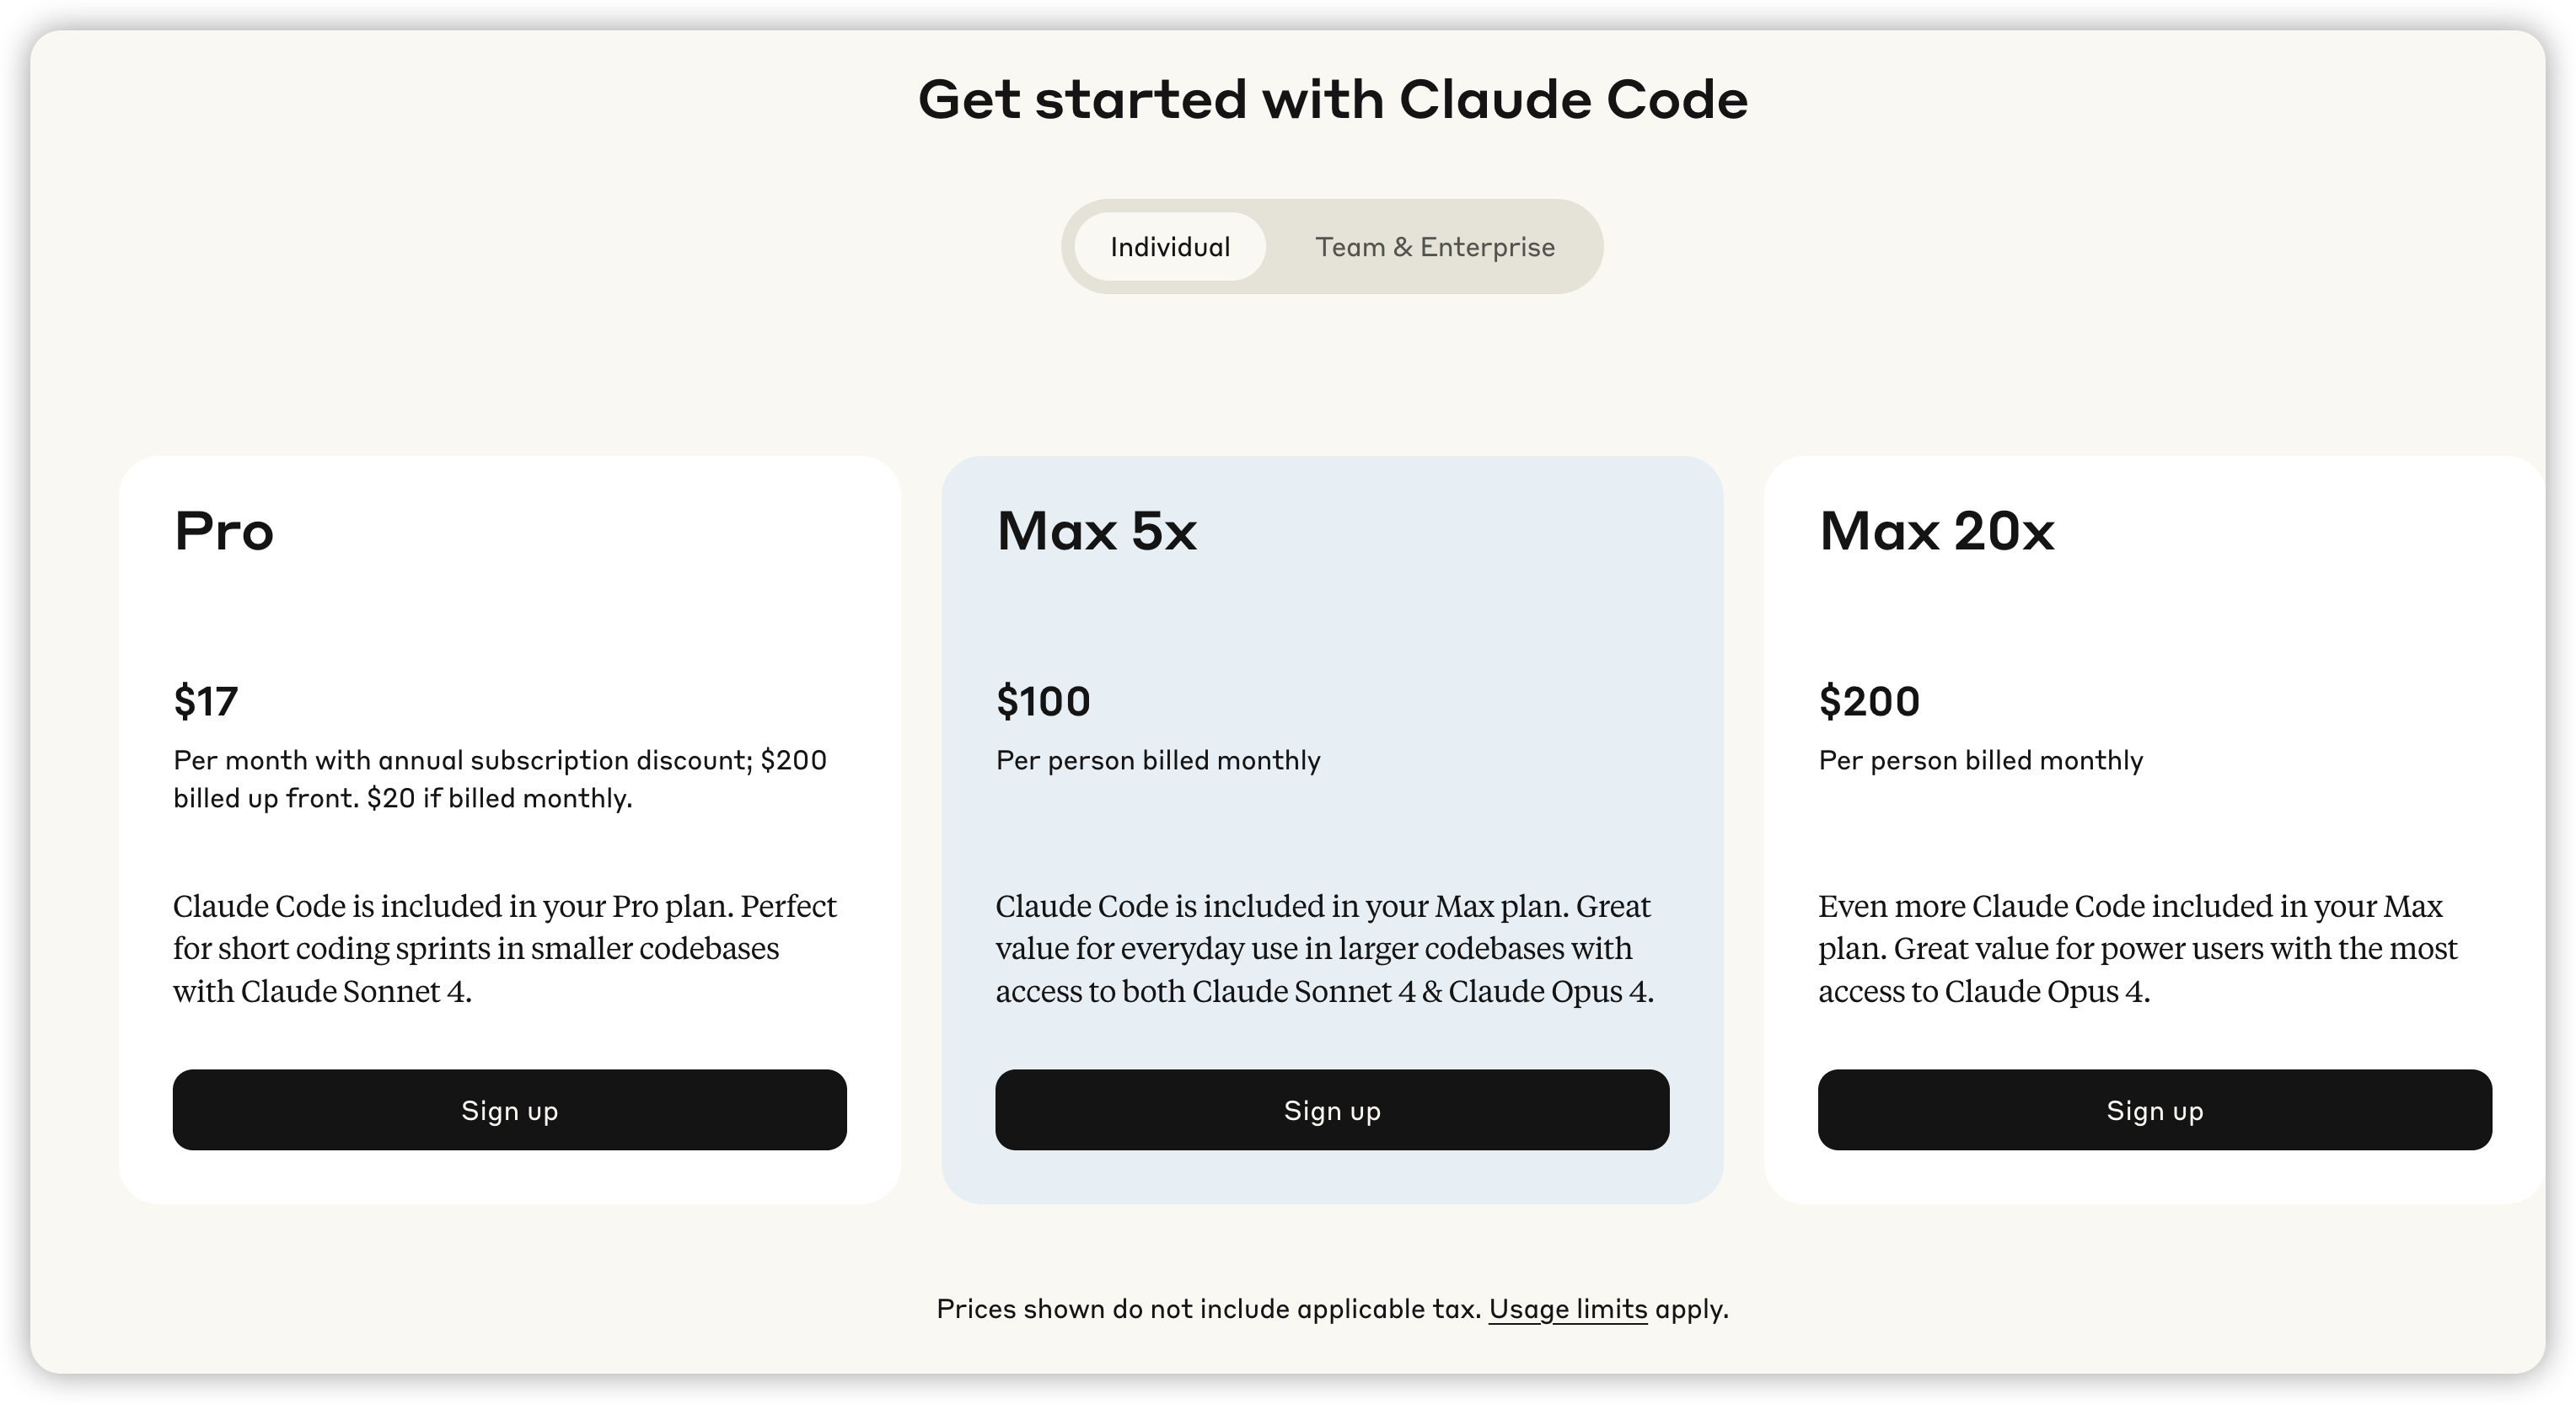Click the applicable tax disclaimer text

(x=1208, y=1309)
